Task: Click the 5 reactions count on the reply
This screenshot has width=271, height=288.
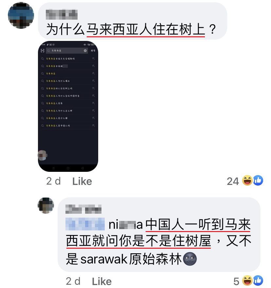Action: (x=236, y=281)
